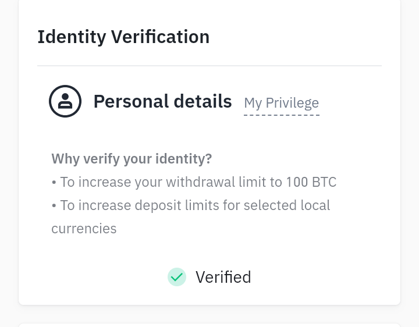Click the word 'currencies' on last line
Image resolution: width=419 pixels, height=327 pixels.
84,229
